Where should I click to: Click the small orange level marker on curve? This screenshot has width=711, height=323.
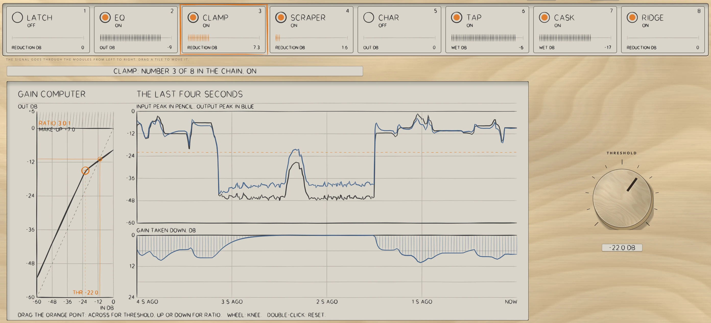100,159
